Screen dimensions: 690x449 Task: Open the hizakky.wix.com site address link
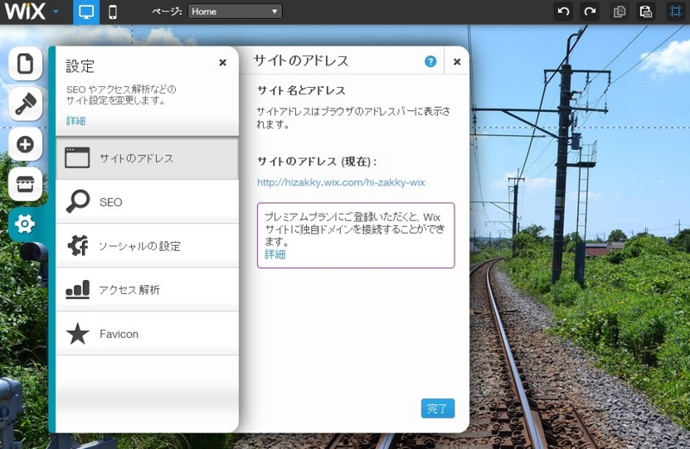(x=341, y=183)
